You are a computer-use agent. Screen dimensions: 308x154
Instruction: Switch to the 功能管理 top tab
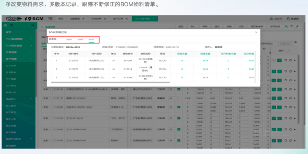pos(75,19)
